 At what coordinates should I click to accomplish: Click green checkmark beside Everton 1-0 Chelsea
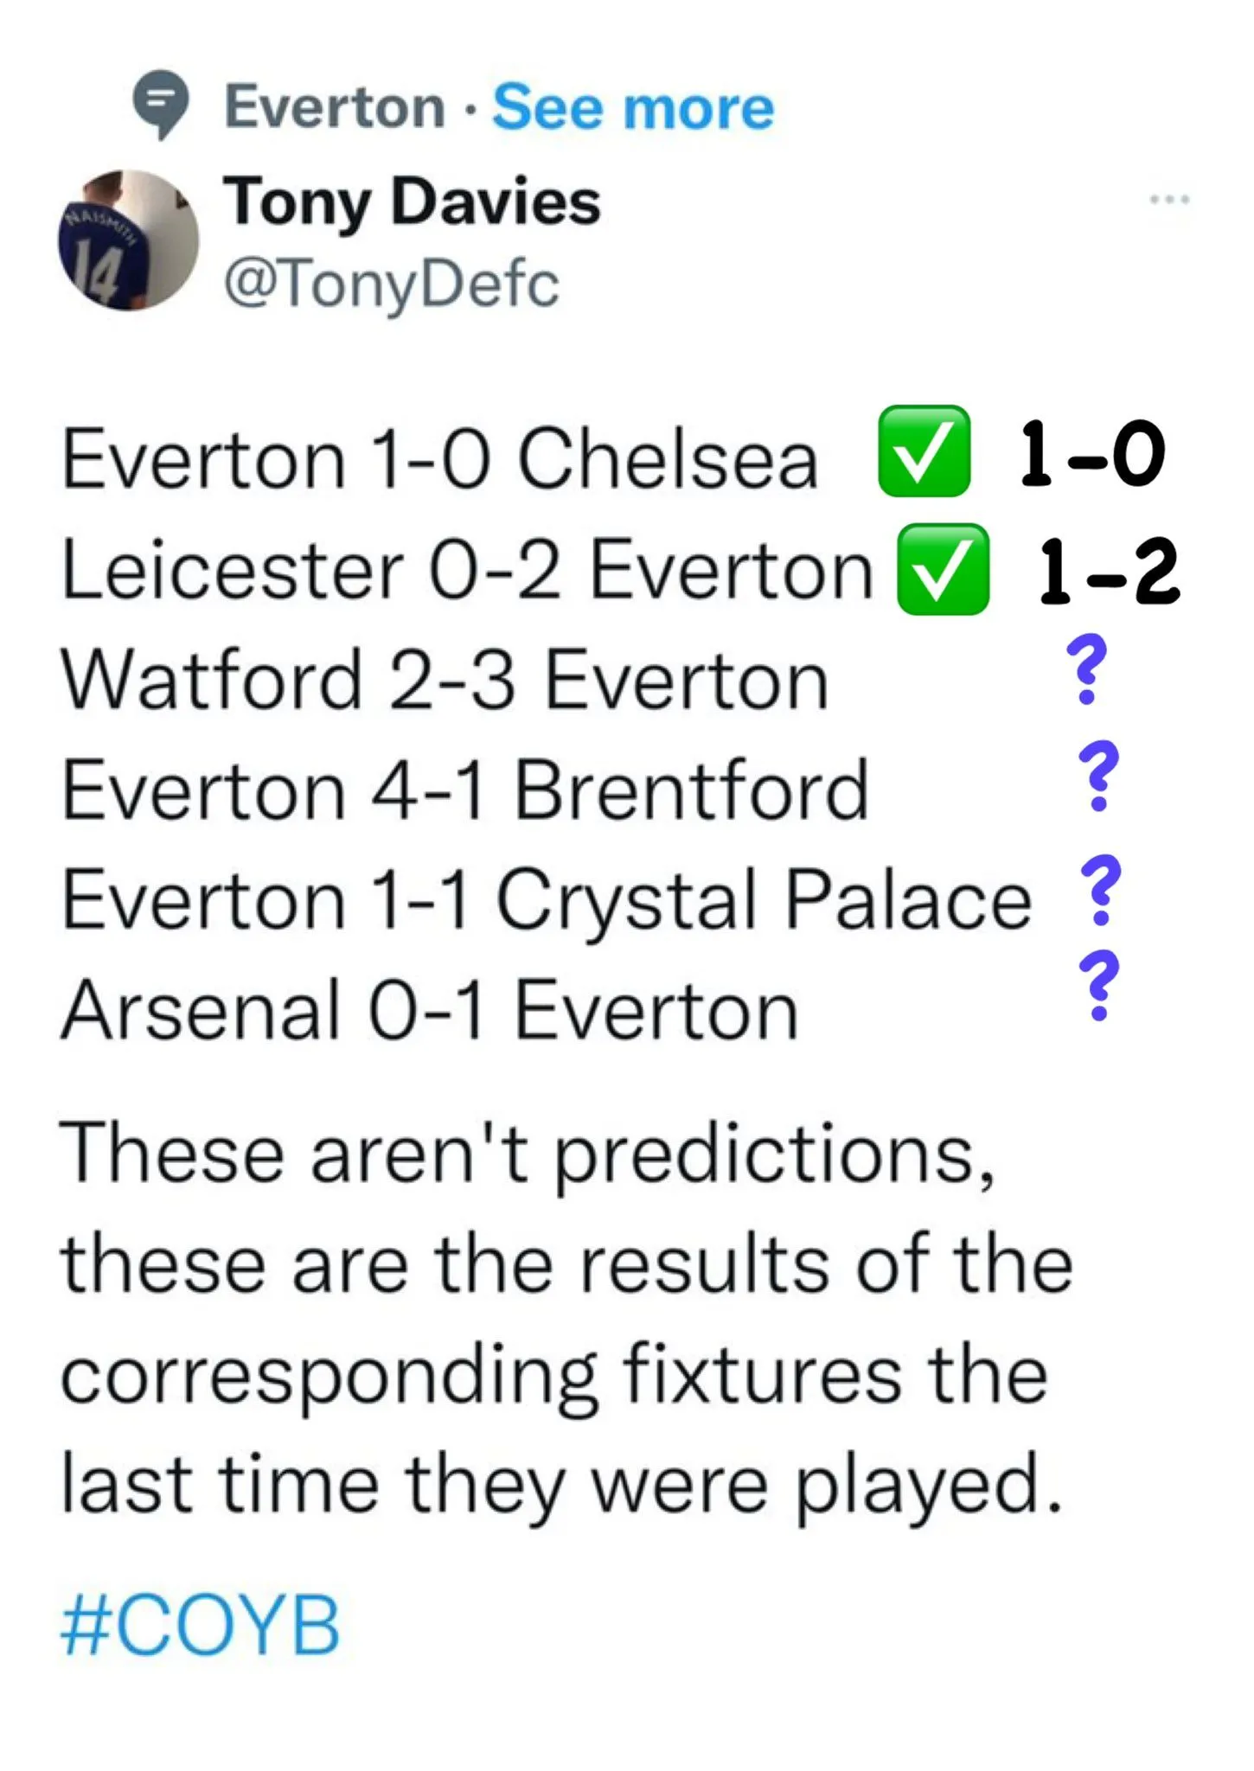[x=924, y=451]
